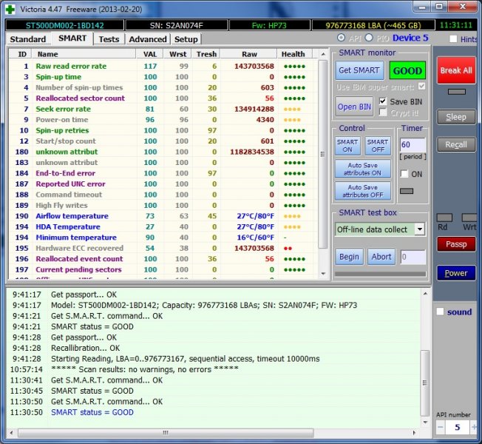Switch to the Tests tab
The height and width of the screenshot is (444, 482).
pyautogui.click(x=109, y=39)
